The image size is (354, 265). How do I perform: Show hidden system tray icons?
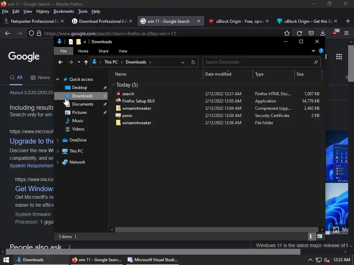[x=310, y=260]
